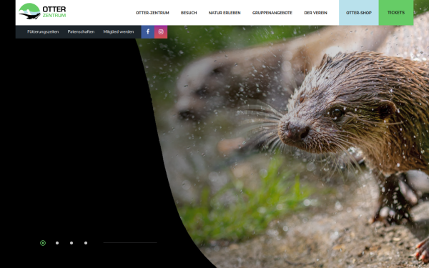The image size is (429, 268).
Task: Switch to the third slide dot
Action: [71, 243]
